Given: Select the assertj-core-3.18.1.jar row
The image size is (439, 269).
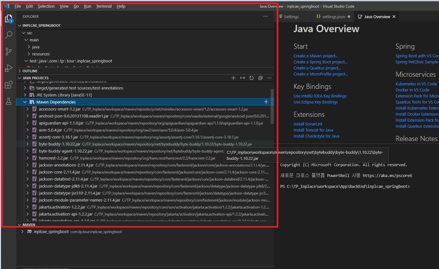Looking at the screenshot, I should click(145, 137).
